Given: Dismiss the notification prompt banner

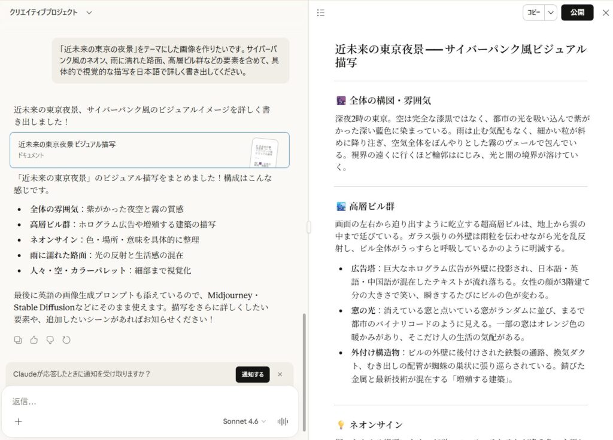Looking at the screenshot, I should pos(280,374).
